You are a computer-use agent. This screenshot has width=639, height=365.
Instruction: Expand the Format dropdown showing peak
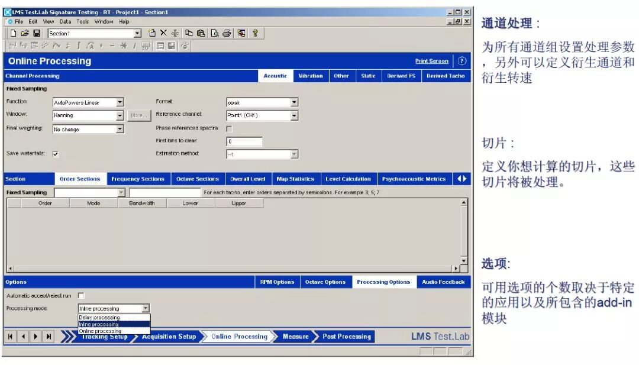[294, 102]
